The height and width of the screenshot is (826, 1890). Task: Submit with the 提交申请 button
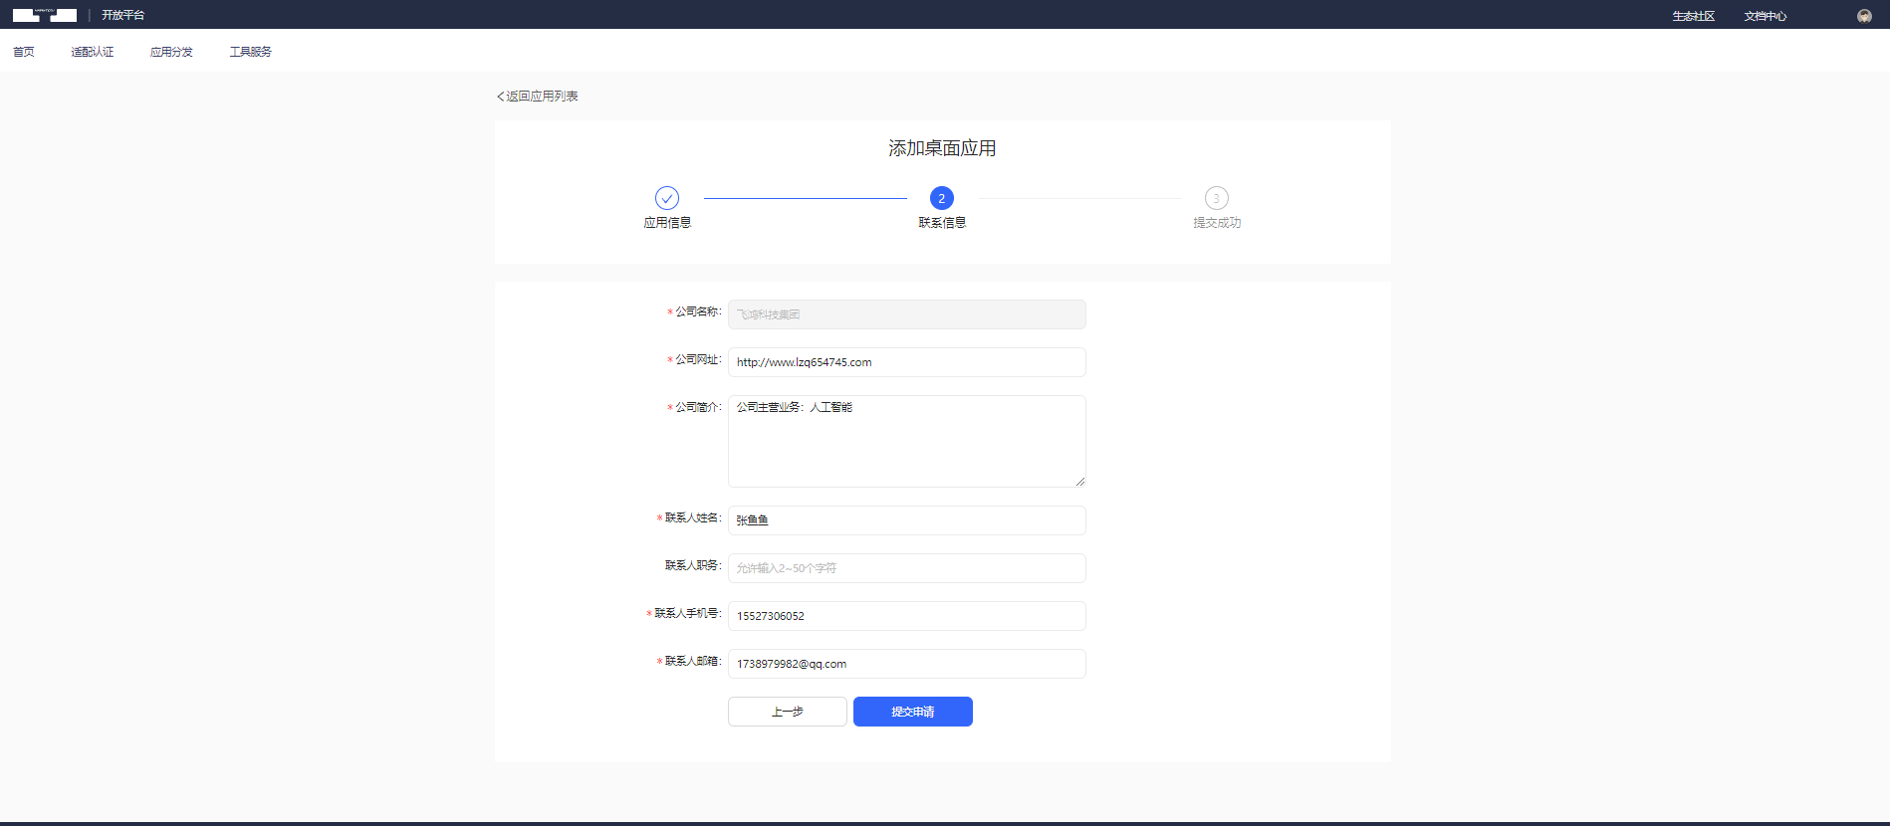pos(912,712)
